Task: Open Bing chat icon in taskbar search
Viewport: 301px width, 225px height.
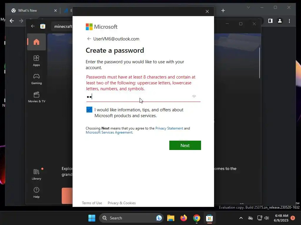Action: (159, 218)
